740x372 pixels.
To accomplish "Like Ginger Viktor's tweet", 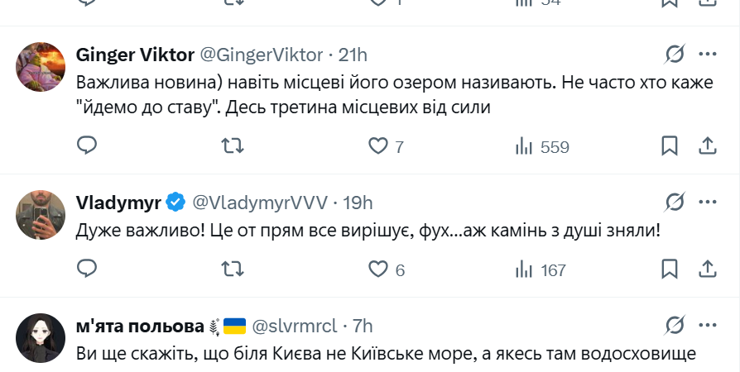I will click(x=378, y=146).
